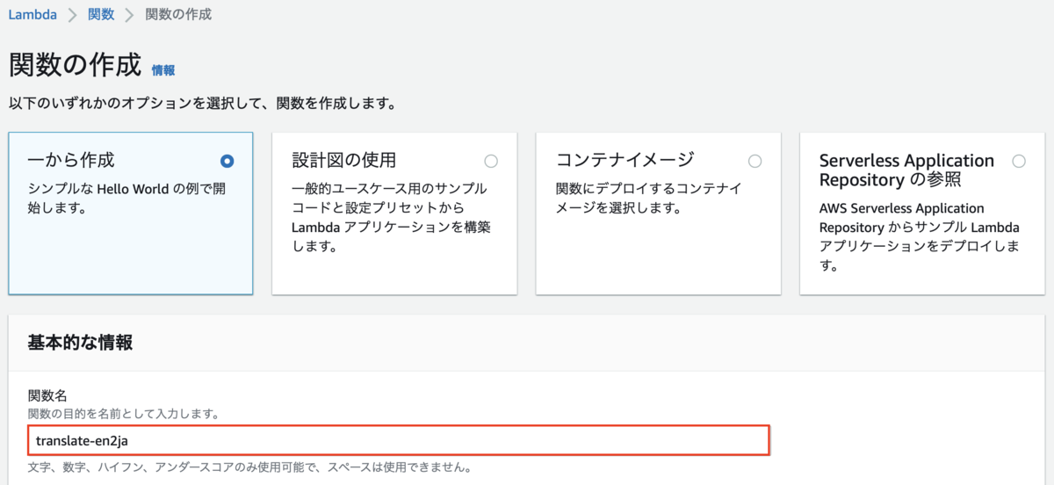Click the コンテナイメージ card title
This screenshot has width=1054, height=485.
pos(624,160)
